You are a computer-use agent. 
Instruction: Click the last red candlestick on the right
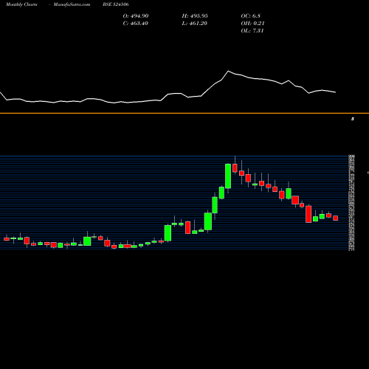pyautogui.click(x=336, y=218)
